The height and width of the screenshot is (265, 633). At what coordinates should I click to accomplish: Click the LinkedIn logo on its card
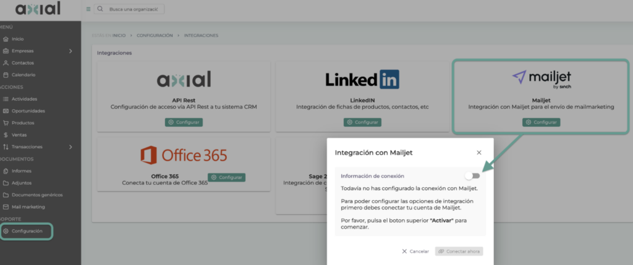pos(362,79)
